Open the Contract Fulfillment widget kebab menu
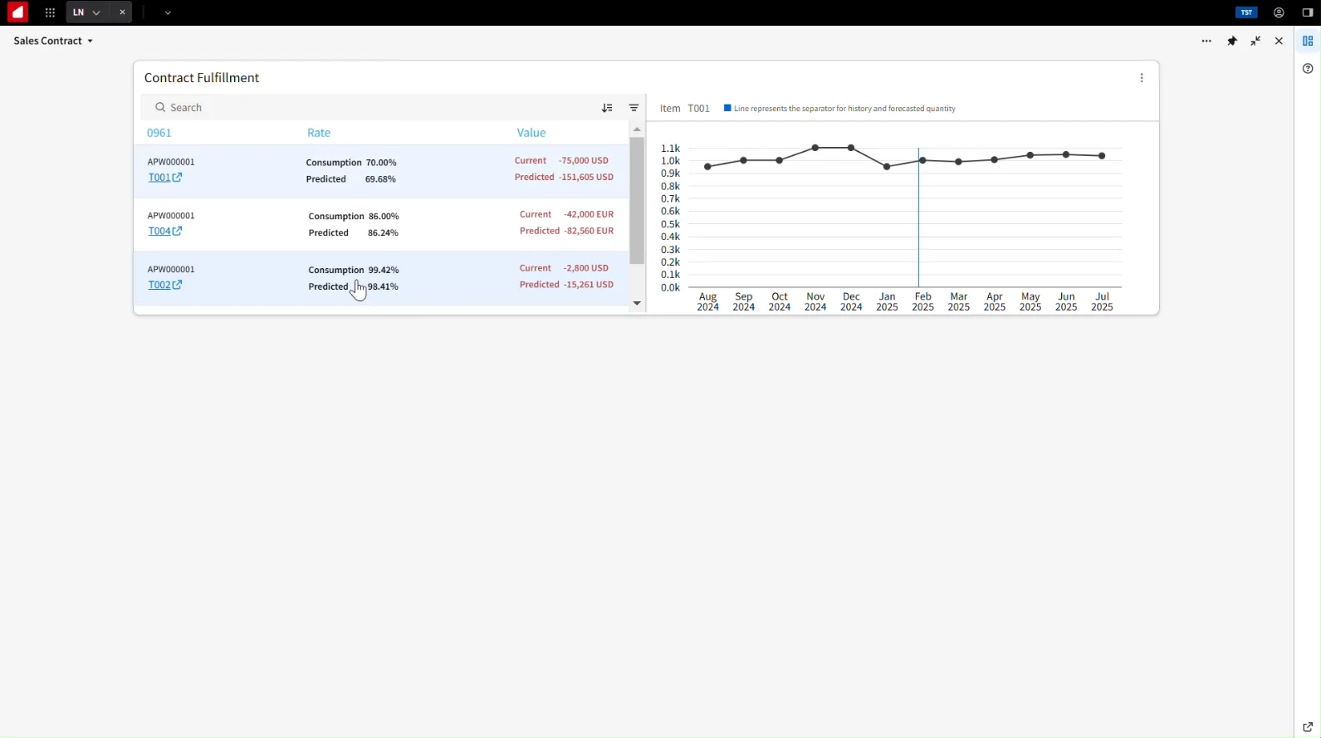The image size is (1321, 738). click(1142, 78)
